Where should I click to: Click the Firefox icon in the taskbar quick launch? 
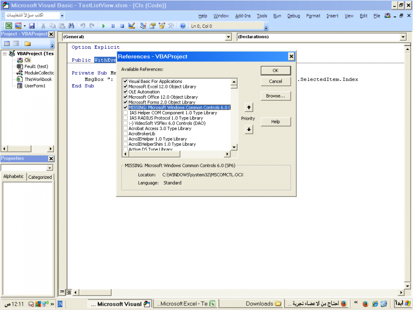tap(366, 304)
